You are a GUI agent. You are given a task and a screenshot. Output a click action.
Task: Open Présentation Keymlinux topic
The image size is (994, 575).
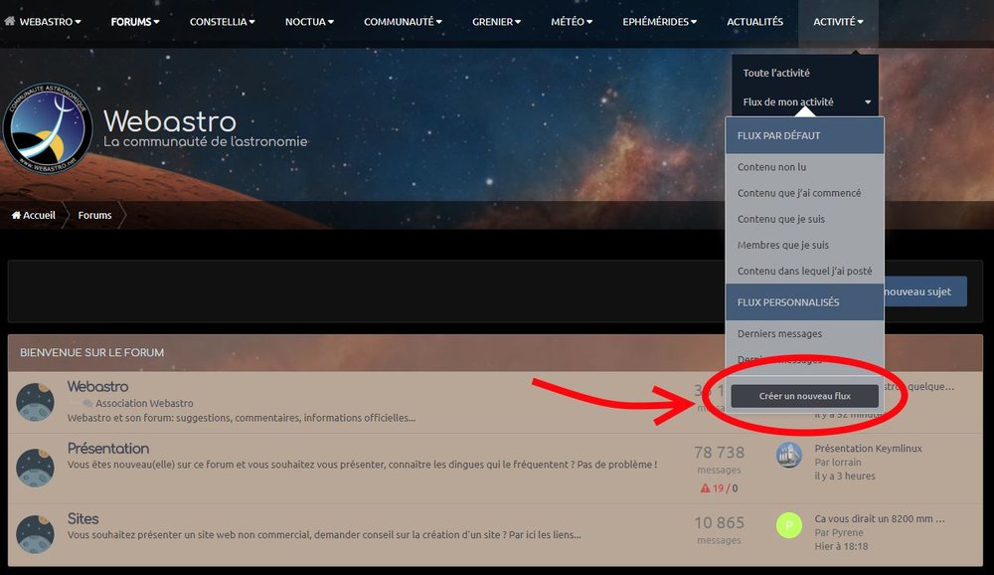pyautogui.click(x=868, y=448)
